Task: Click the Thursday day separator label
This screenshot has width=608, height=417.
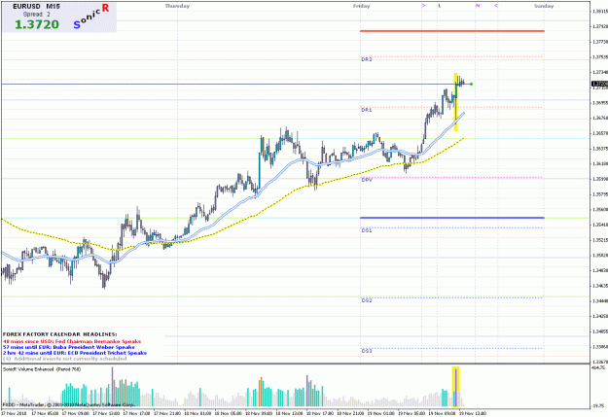Action: coord(177,6)
